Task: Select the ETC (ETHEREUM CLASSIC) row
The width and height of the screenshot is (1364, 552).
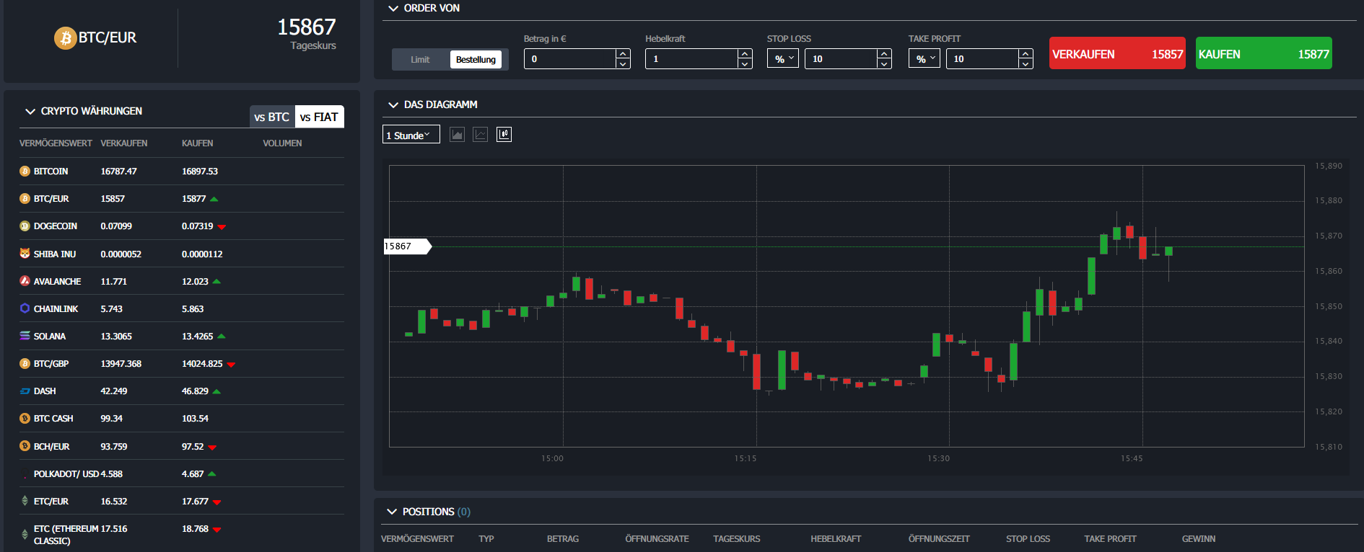Action: (x=182, y=535)
